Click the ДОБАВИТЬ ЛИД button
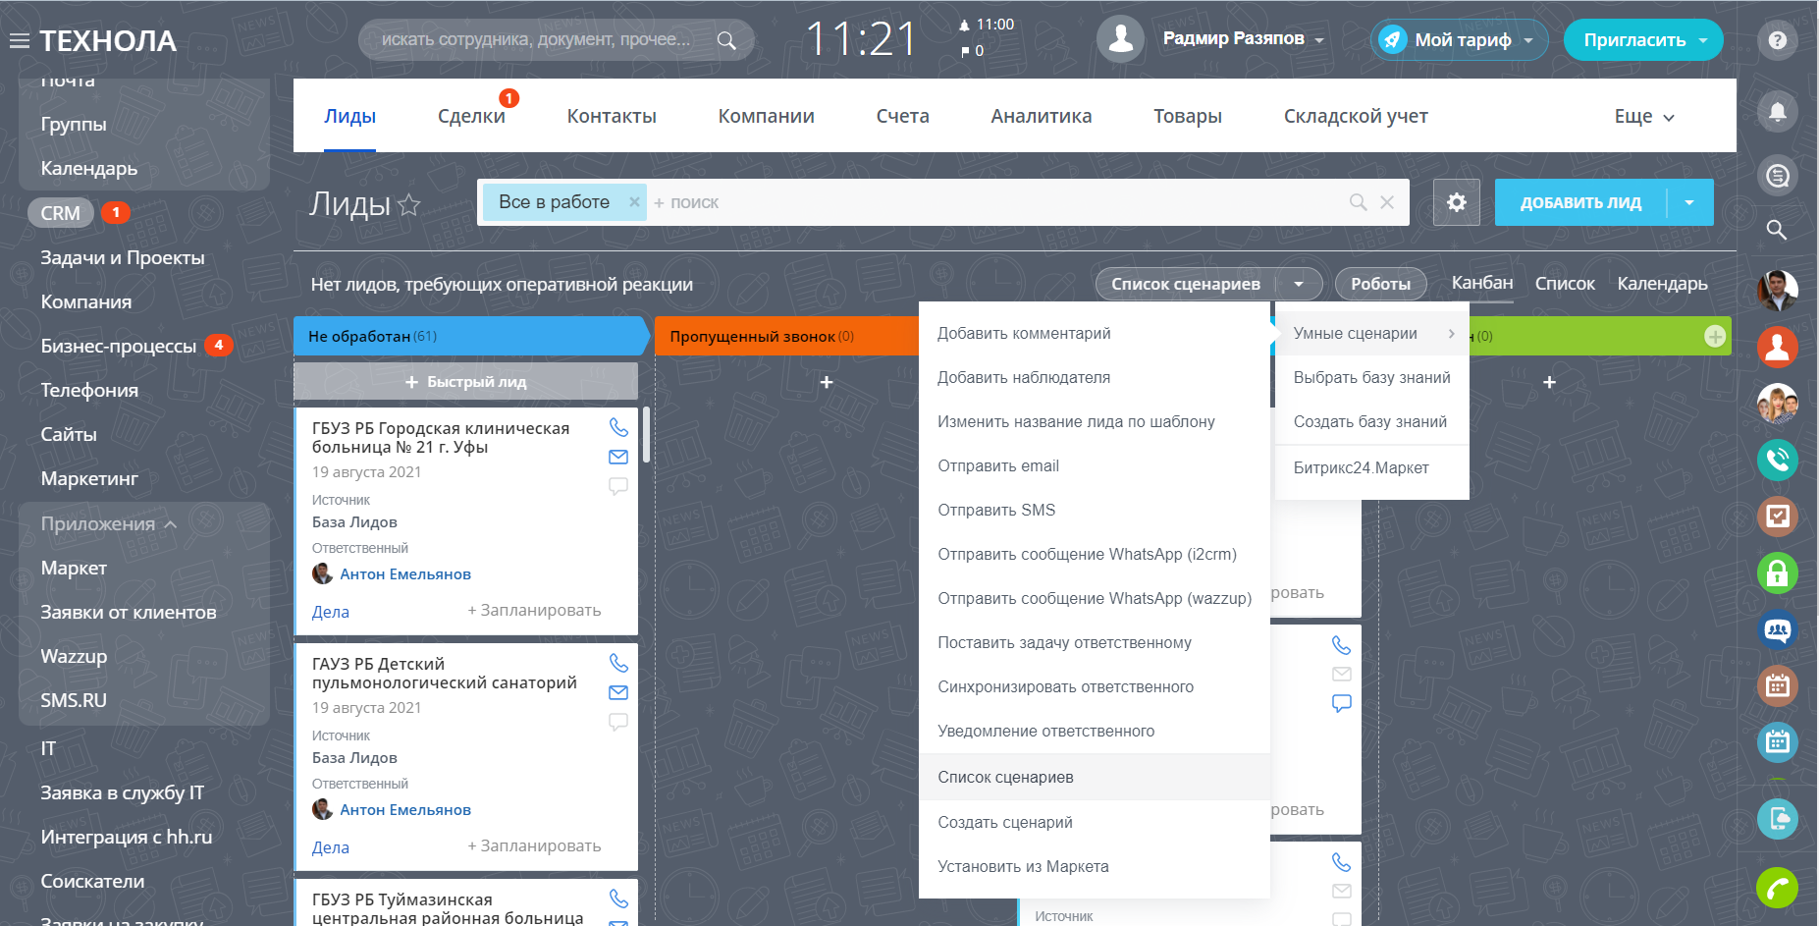 tap(1580, 202)
